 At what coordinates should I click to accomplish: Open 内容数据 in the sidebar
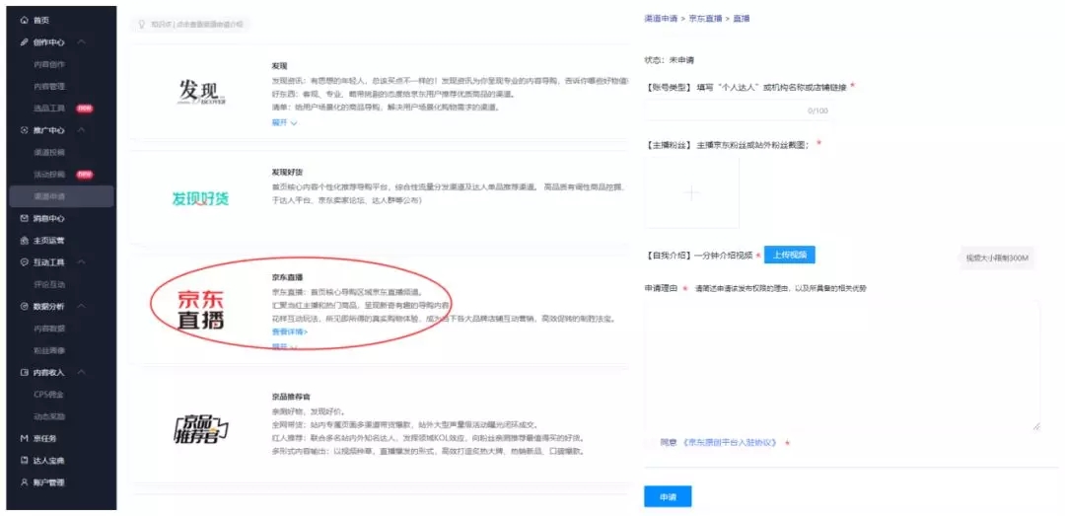[x=49, y=329]
